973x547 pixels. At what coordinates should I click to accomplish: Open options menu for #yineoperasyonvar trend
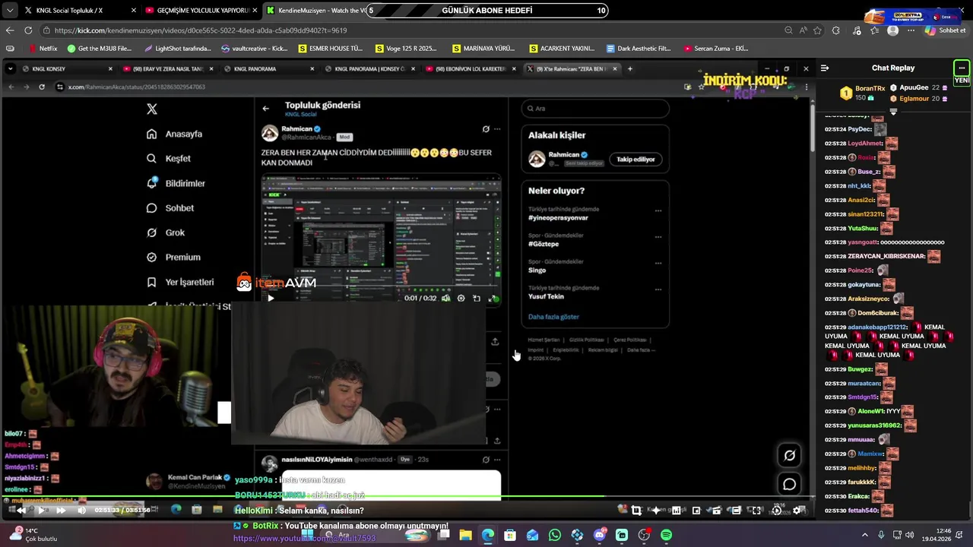[x=658, y=211]
